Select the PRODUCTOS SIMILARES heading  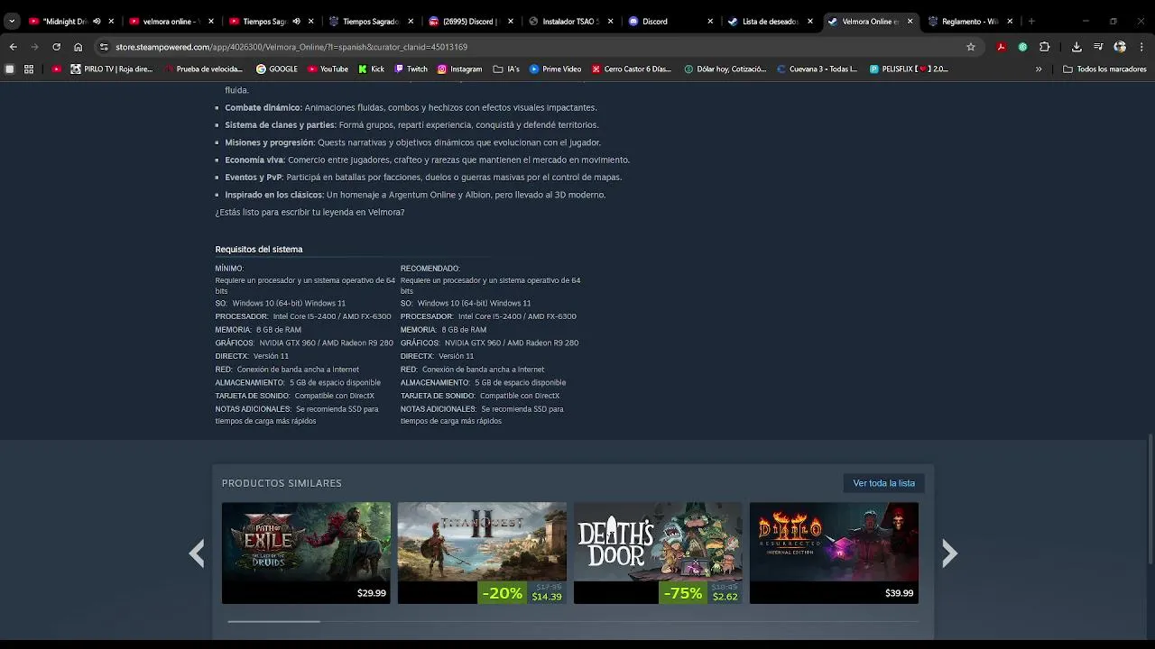pos(282,483)
